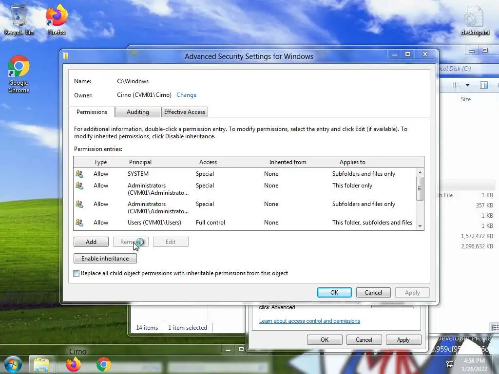Screen dimensions: 499x374
Task: Click Enable inheritance button
Action: pyautogui.click(x=105, y=258)
